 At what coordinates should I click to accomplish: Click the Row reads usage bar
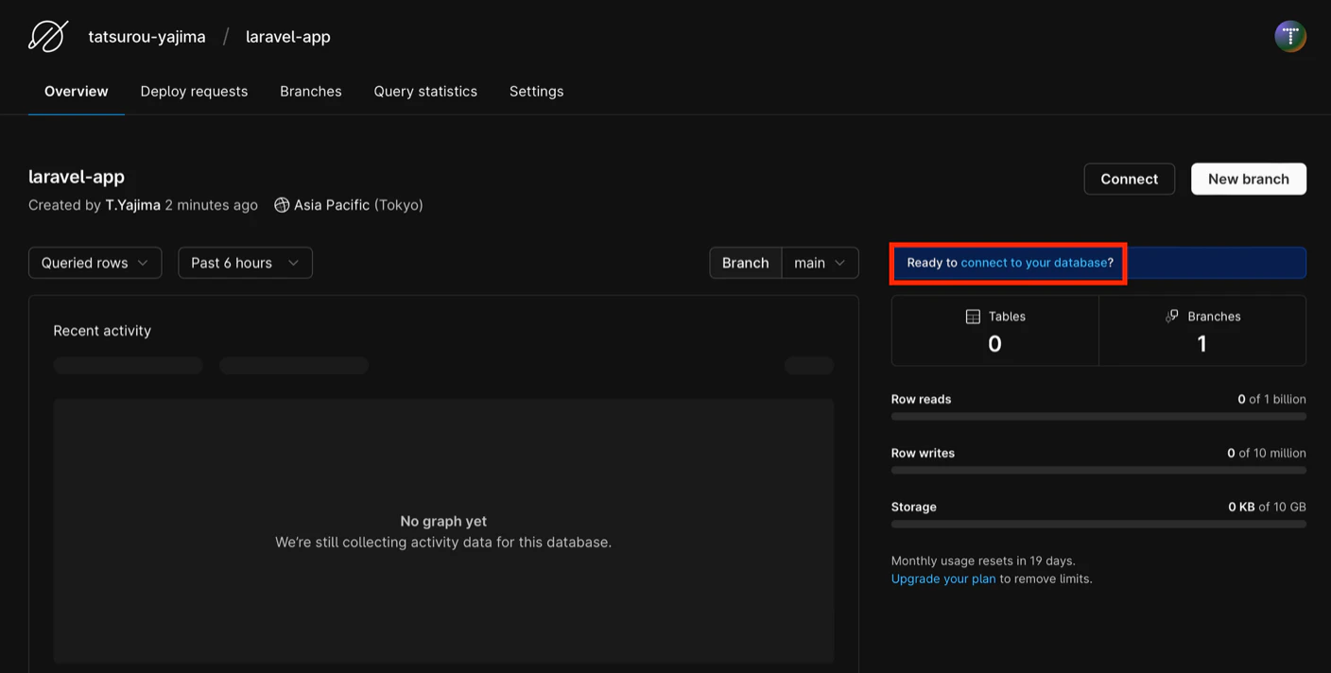pos(1098,417)
